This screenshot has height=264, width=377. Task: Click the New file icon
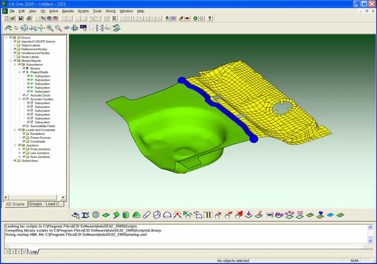point(7,18)
